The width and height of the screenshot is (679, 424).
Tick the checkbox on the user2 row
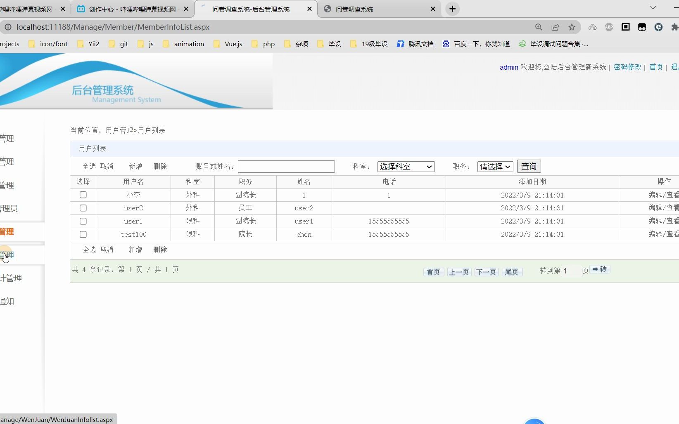(x=83, y=208)
